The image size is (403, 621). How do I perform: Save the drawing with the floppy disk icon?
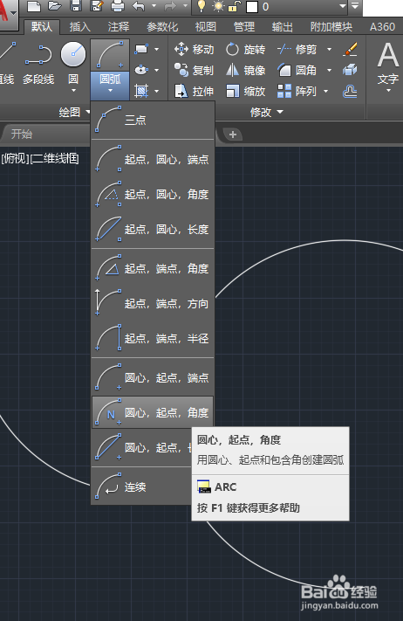76,6
